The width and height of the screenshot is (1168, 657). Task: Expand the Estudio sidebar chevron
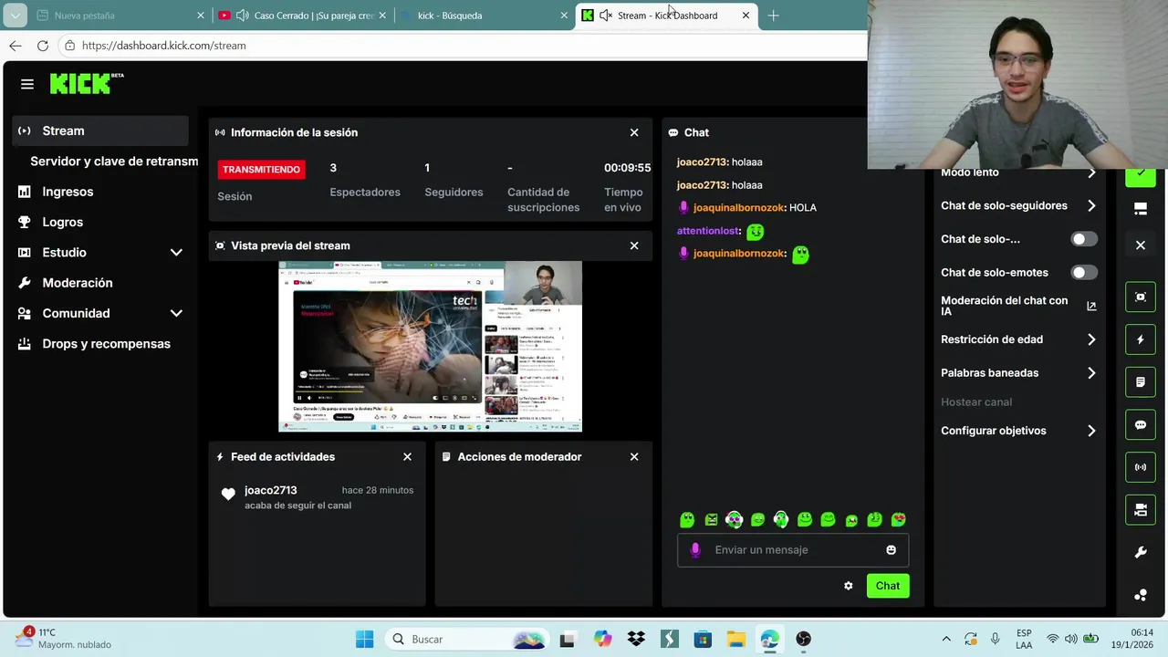(x=176, y=253)
